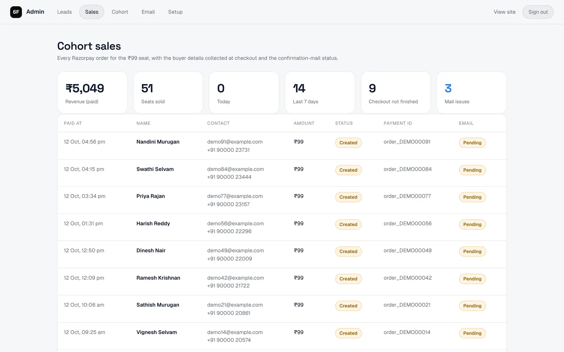This screenshot has height=352, width=564.
Task: Click the PAYMENT ID column header
Action: (398, 123)
